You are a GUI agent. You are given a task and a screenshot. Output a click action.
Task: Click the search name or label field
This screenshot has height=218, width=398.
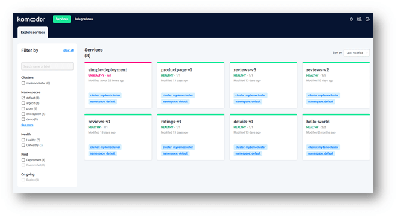click(47, 66)
